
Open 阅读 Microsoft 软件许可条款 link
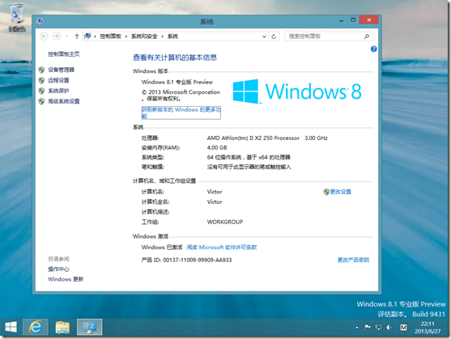click(x=222, y=248)
